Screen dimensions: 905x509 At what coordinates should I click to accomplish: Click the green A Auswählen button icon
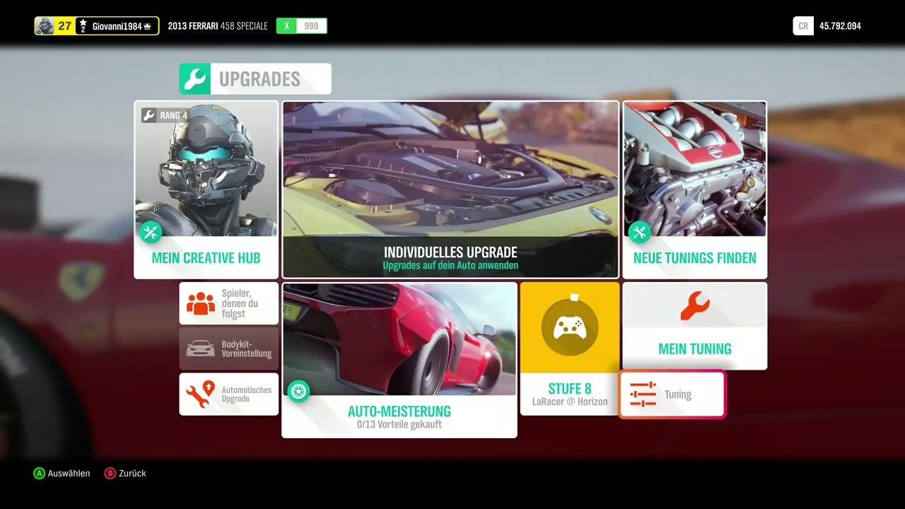pos(39,473)
